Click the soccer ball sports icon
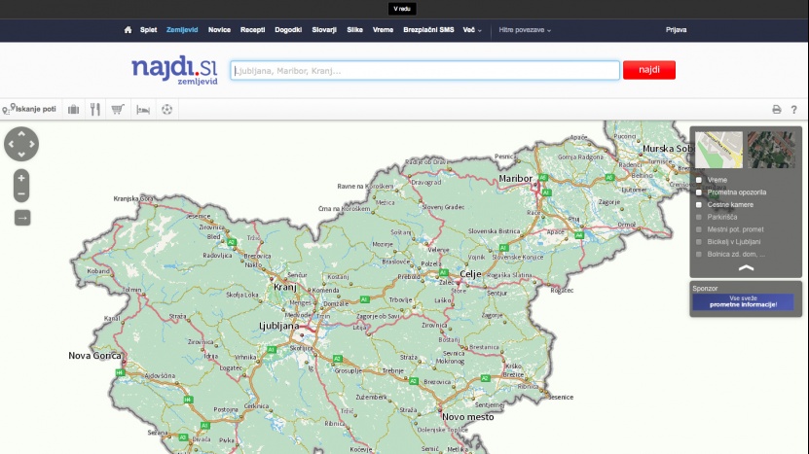The height and width of the screenshot is (454, 809). [x=167, y=110]
